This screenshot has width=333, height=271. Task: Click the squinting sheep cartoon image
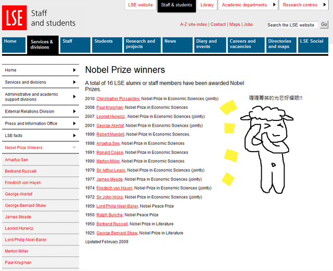(266, 149)
